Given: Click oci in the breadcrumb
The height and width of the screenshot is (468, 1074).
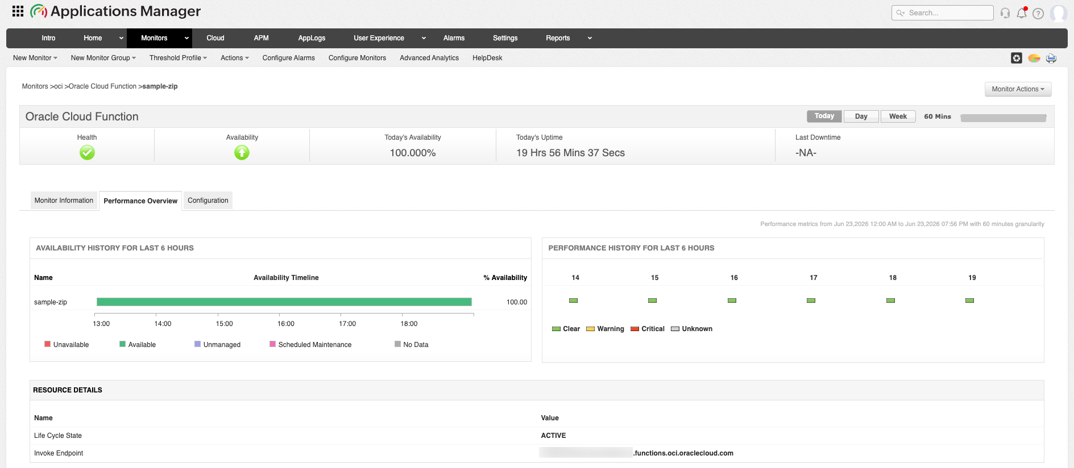Looking at the screenshot, I should (58, 86).
